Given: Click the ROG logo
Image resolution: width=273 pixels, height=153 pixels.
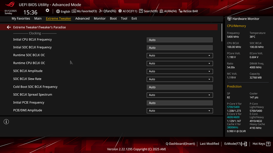Looking at the screenshot, I should [10, 4].
